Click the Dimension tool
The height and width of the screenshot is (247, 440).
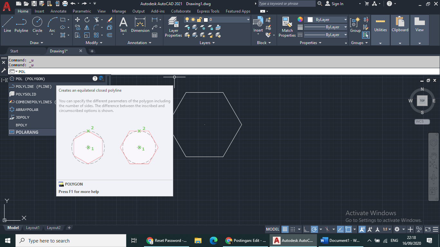[140, 25]
